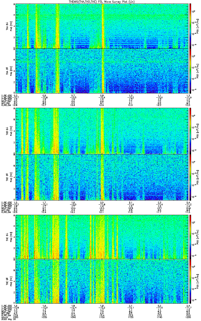Click the 1020 time tick label
The width and height of the screenshot is (201, 321).
(x=44, y=317)
